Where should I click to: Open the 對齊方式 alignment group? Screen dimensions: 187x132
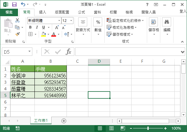click(x=83, y=26)
